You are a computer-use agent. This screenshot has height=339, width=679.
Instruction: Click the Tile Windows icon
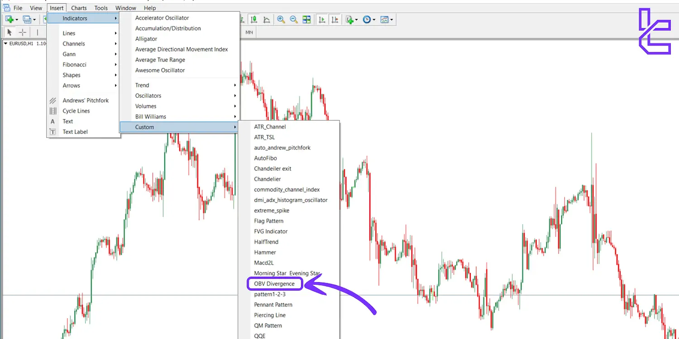[306, 19]
